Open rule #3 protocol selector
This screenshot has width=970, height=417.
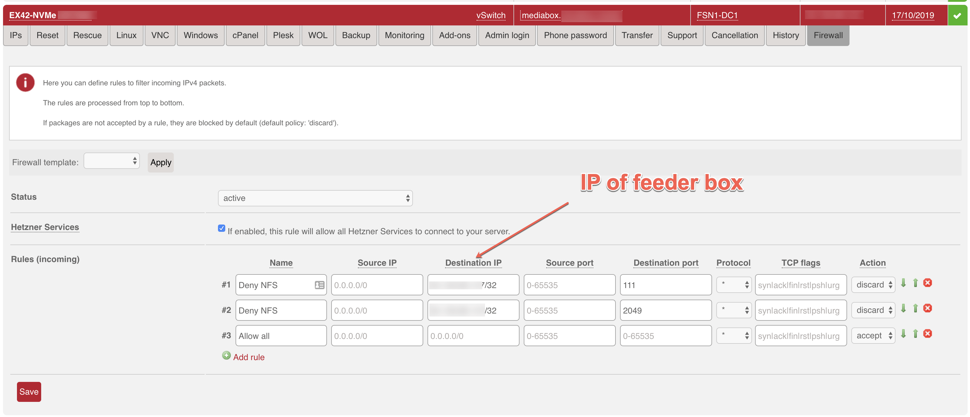point(734,336)
